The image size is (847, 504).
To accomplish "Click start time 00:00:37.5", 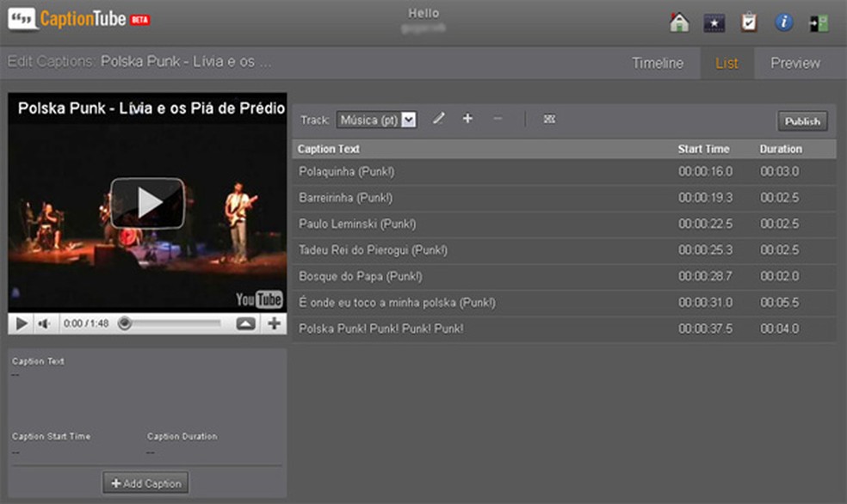I will point(706,329).
